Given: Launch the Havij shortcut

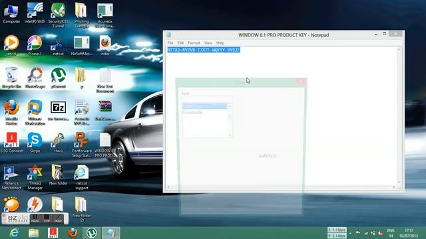Looking at the screenshot, I should (58, 143).
